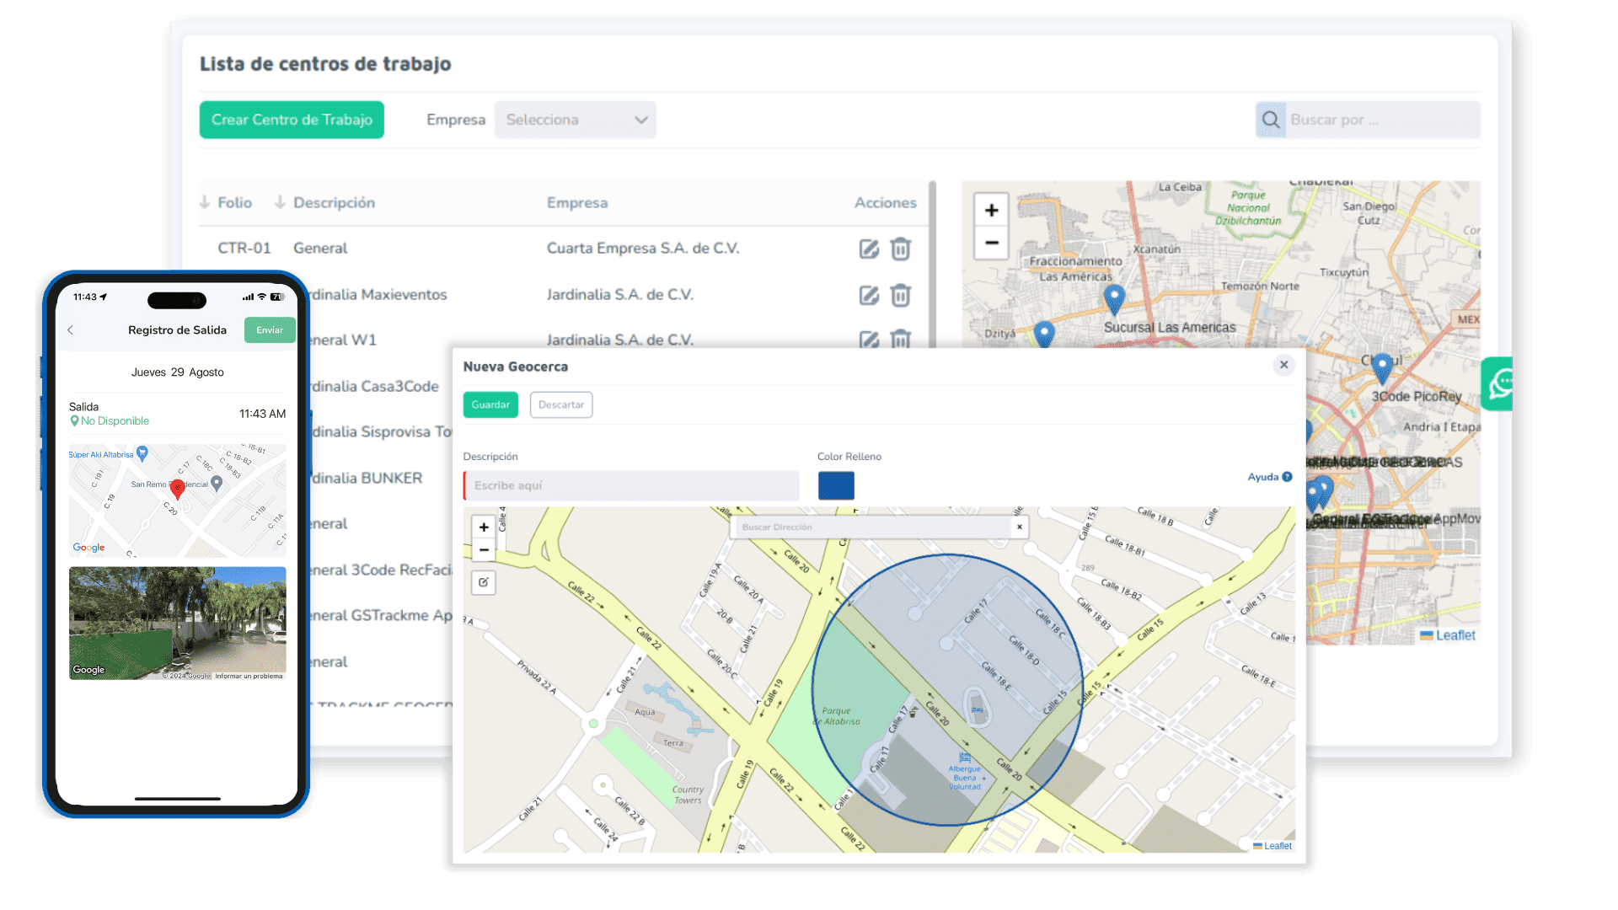
Task: Open the WhatsApp chat widget
Action: tap(1500, 384)
